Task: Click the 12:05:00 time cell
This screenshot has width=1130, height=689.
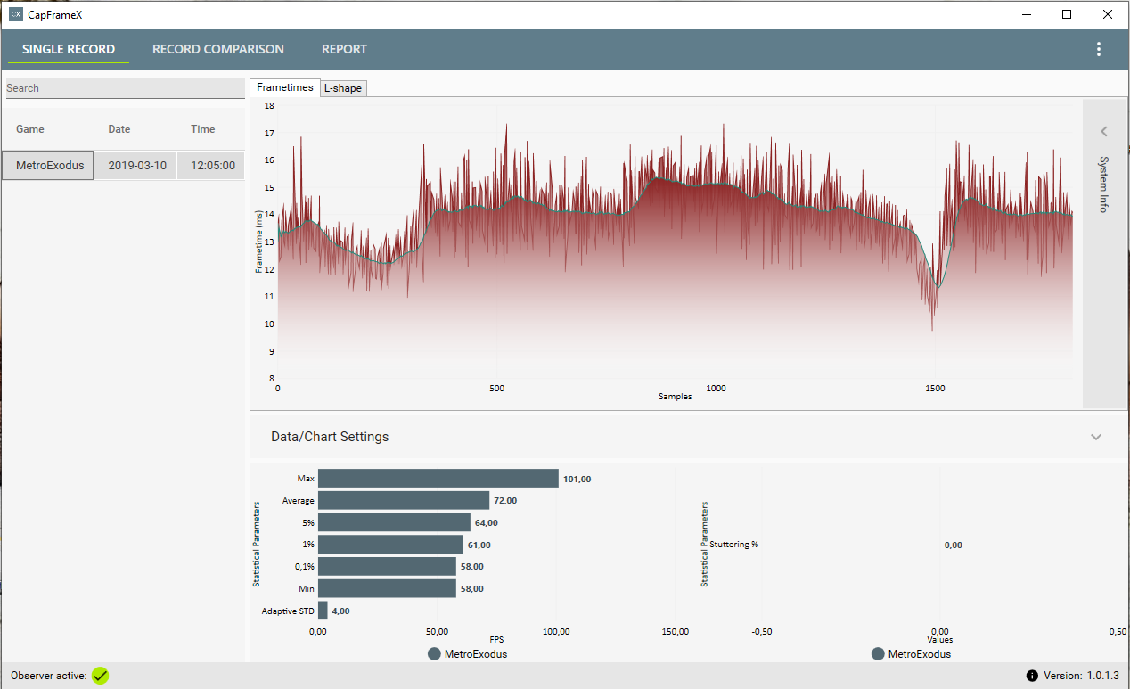Action: click(212, 166)
